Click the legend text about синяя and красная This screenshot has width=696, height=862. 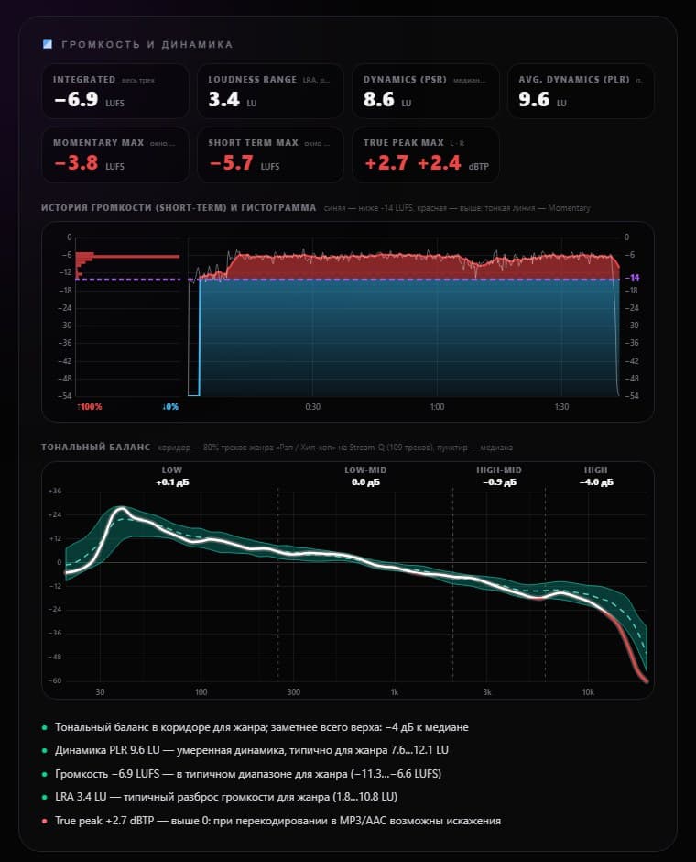(x=457, y=208)
